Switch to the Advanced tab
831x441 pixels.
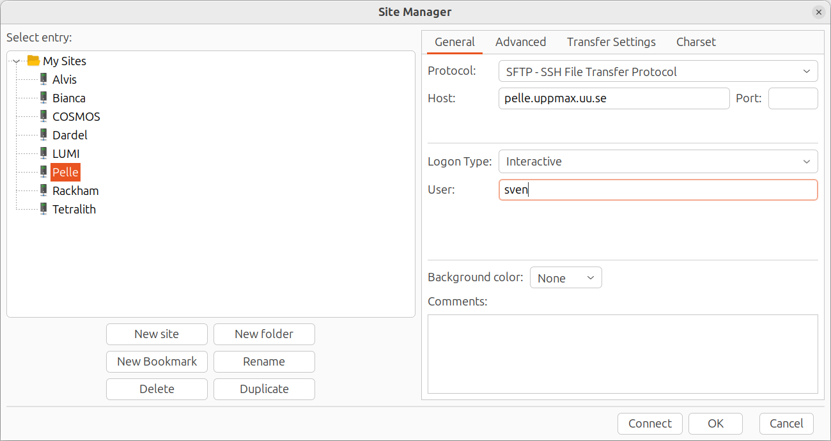pos(520,42)
